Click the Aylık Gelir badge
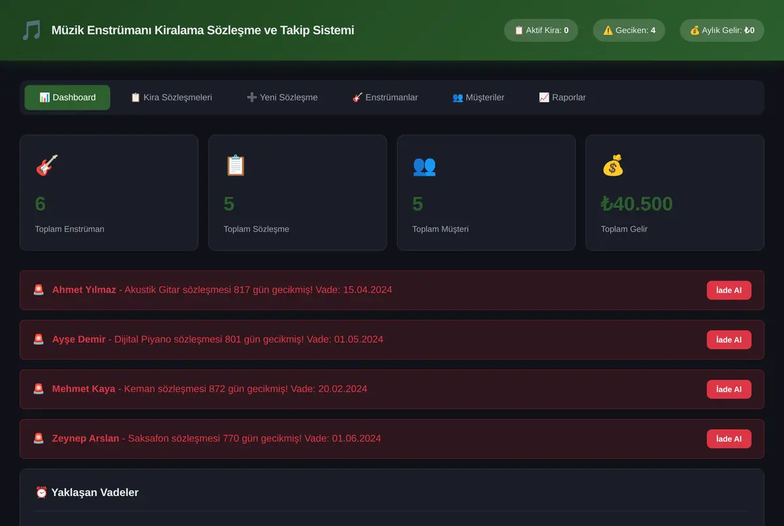The image size is (784, 526). 722,30
